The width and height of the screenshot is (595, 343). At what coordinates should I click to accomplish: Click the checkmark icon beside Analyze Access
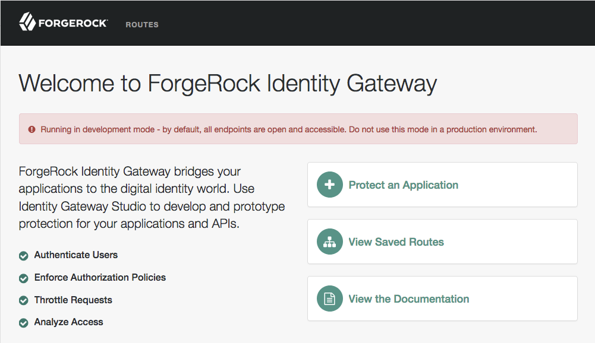24,323
